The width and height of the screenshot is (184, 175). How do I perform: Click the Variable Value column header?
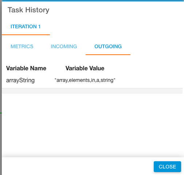coord(85,68)
